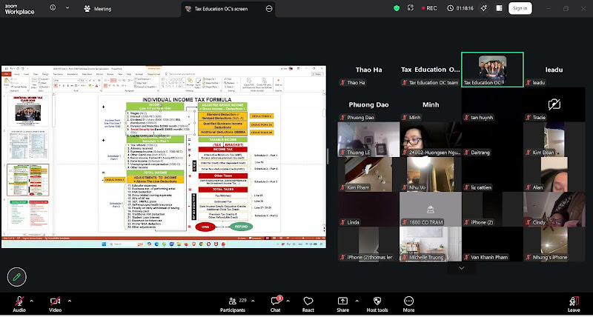Unmute using the Audio microphone button
The image size is (593, 317).
tap(19, 304)
